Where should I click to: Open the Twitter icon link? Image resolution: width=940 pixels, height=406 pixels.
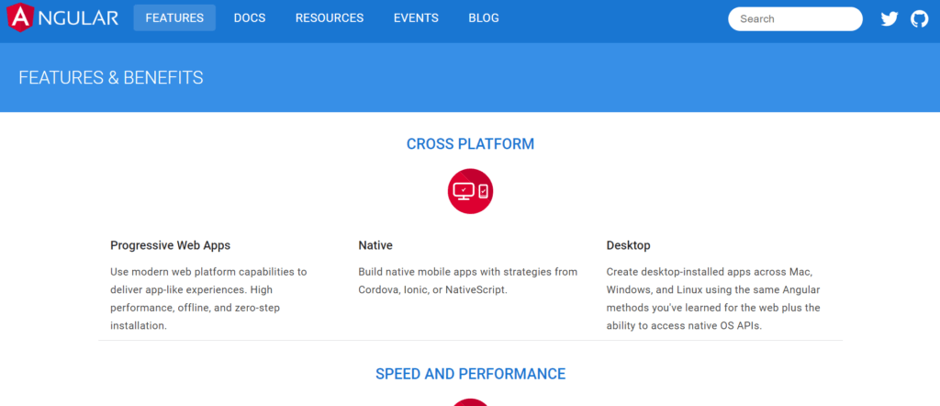[x=890, y=19]
